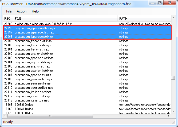
Task: Select the 00032600.dds file row
Action: [x=87, y=105]
